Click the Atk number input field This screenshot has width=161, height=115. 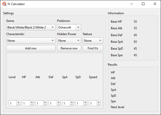(39, 103)
